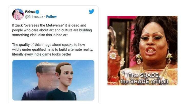Open Grimes' profile avatar picture
Viewport: 190px width, 106px height.
(x=18, y=14)
